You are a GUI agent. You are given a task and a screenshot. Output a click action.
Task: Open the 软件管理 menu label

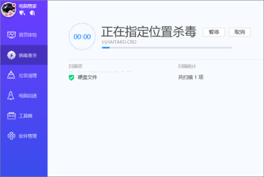[28, 136]
